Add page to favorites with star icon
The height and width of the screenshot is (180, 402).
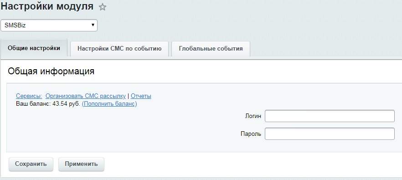(102, 7)
